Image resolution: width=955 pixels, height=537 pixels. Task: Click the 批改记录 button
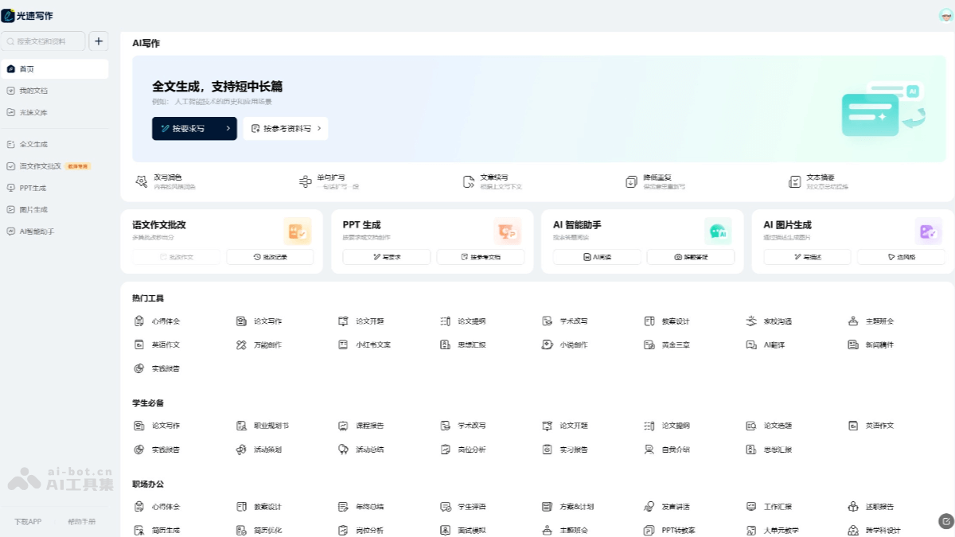pos(270,257)
